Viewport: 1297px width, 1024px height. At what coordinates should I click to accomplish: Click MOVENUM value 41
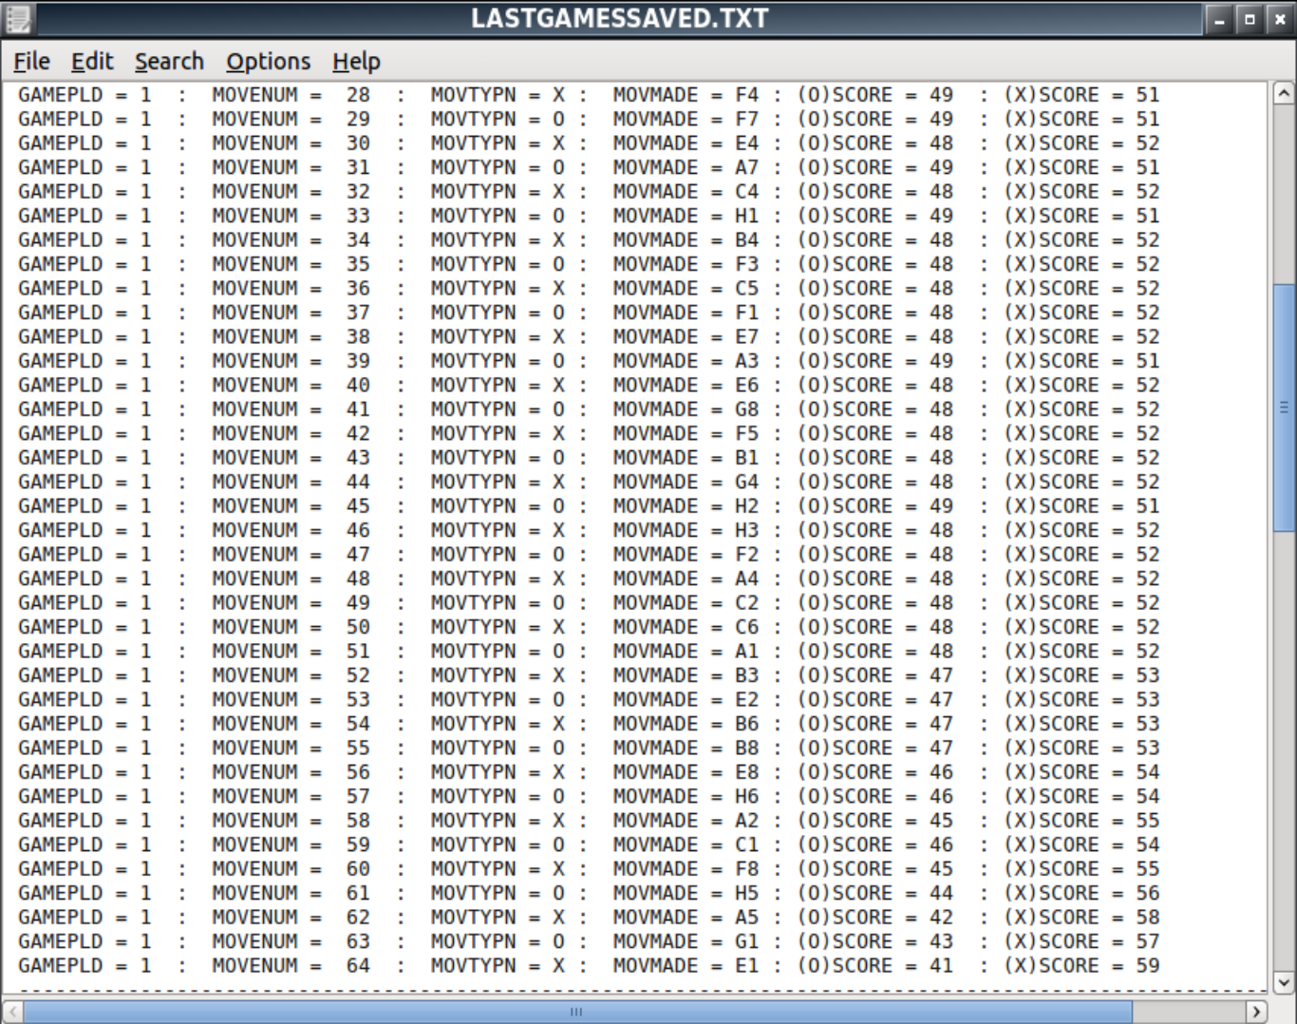tap(358, 409)
